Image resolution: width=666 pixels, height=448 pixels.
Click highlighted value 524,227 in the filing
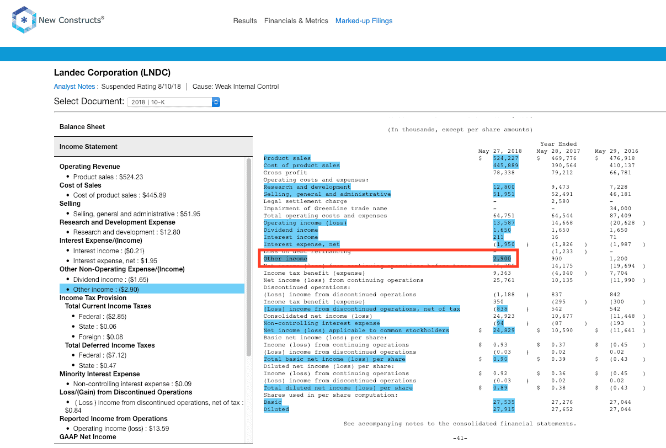coord(505,158)
